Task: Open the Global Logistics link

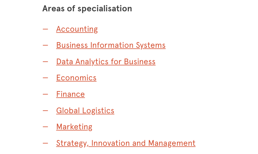Action: pos(85,111)
